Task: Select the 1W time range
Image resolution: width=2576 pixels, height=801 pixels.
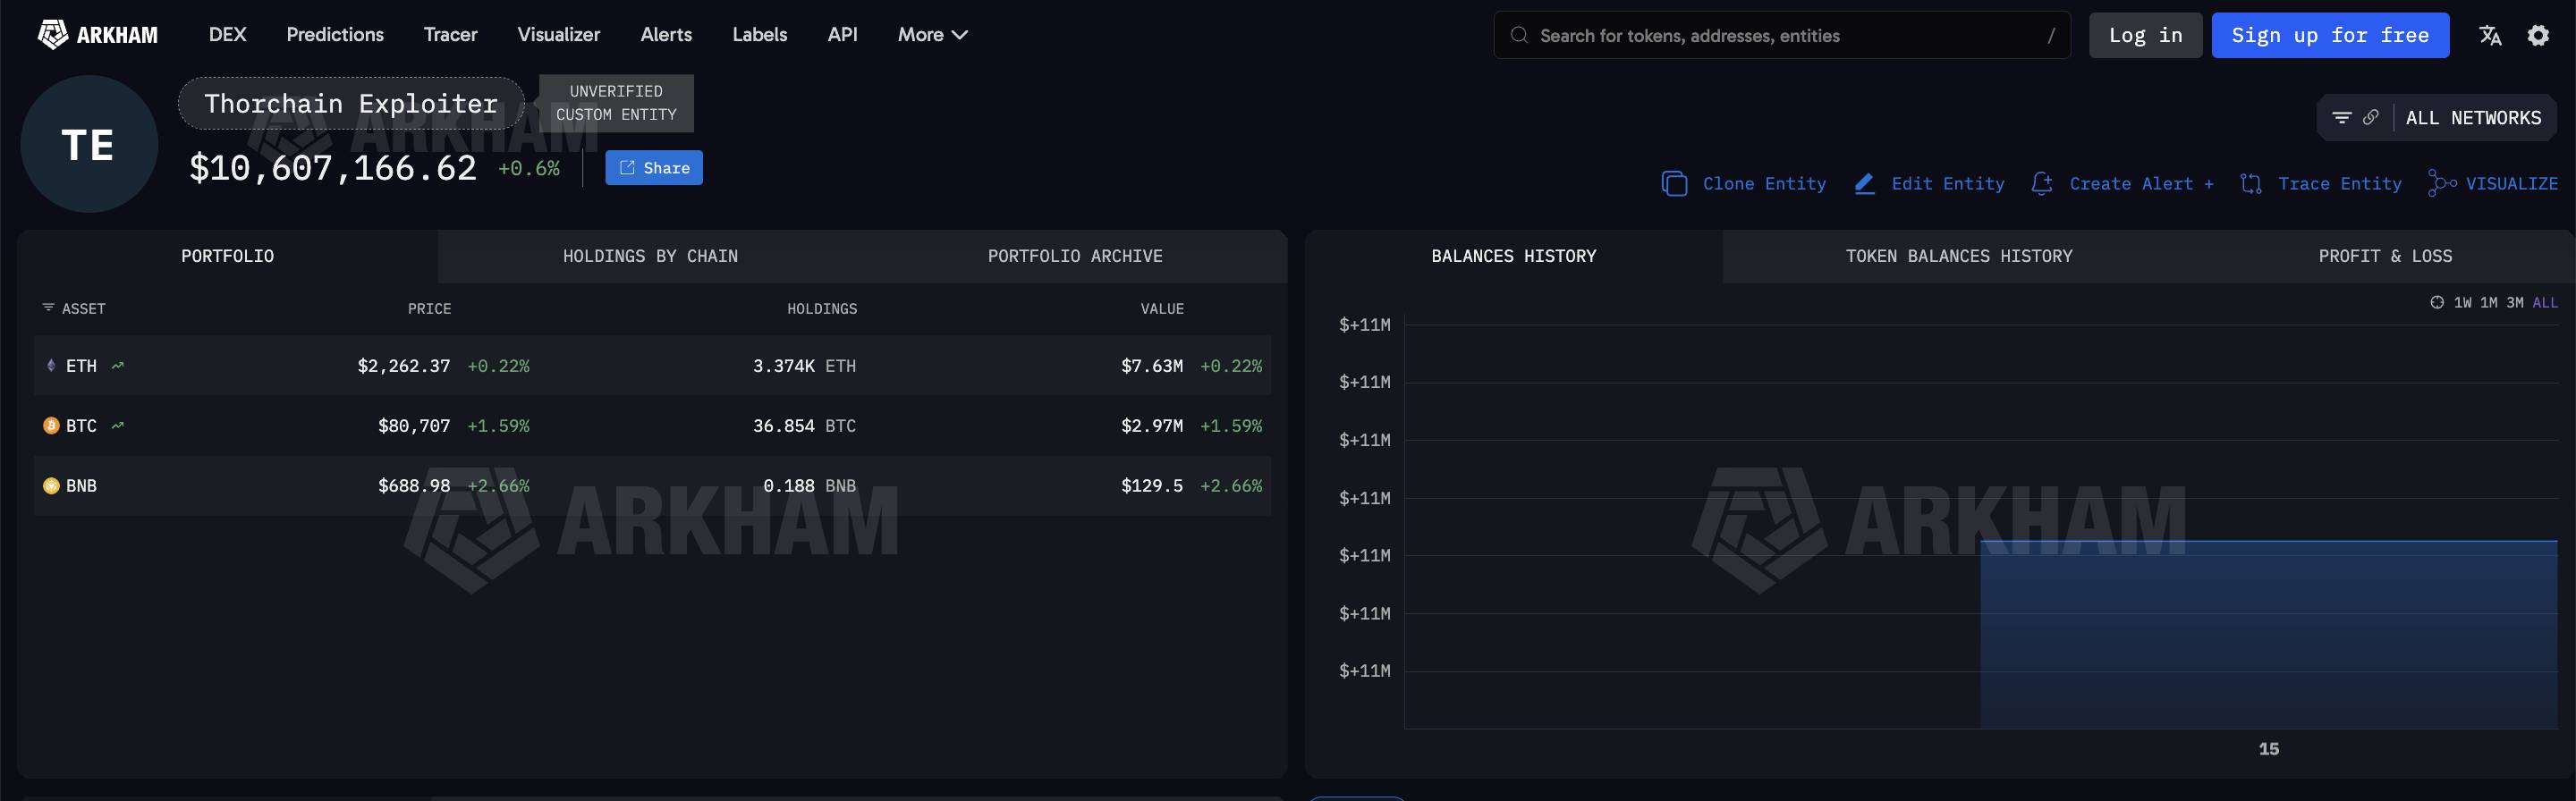Action: [x=2462, y=303]
